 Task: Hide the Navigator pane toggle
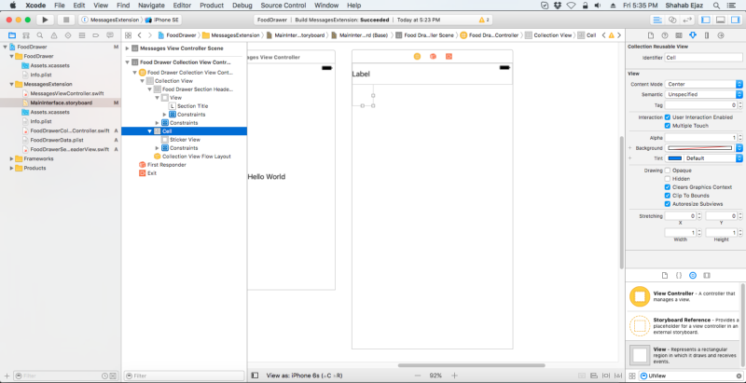click(706, 20)
